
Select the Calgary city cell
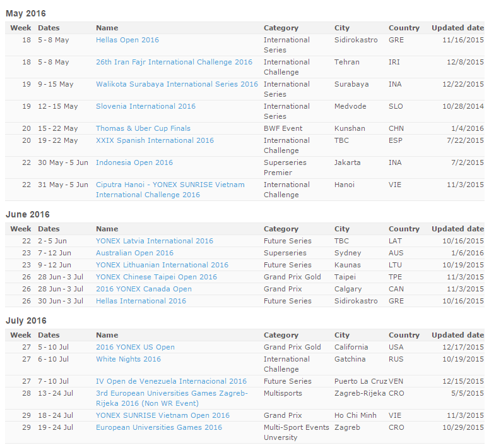tap(348, 289)
